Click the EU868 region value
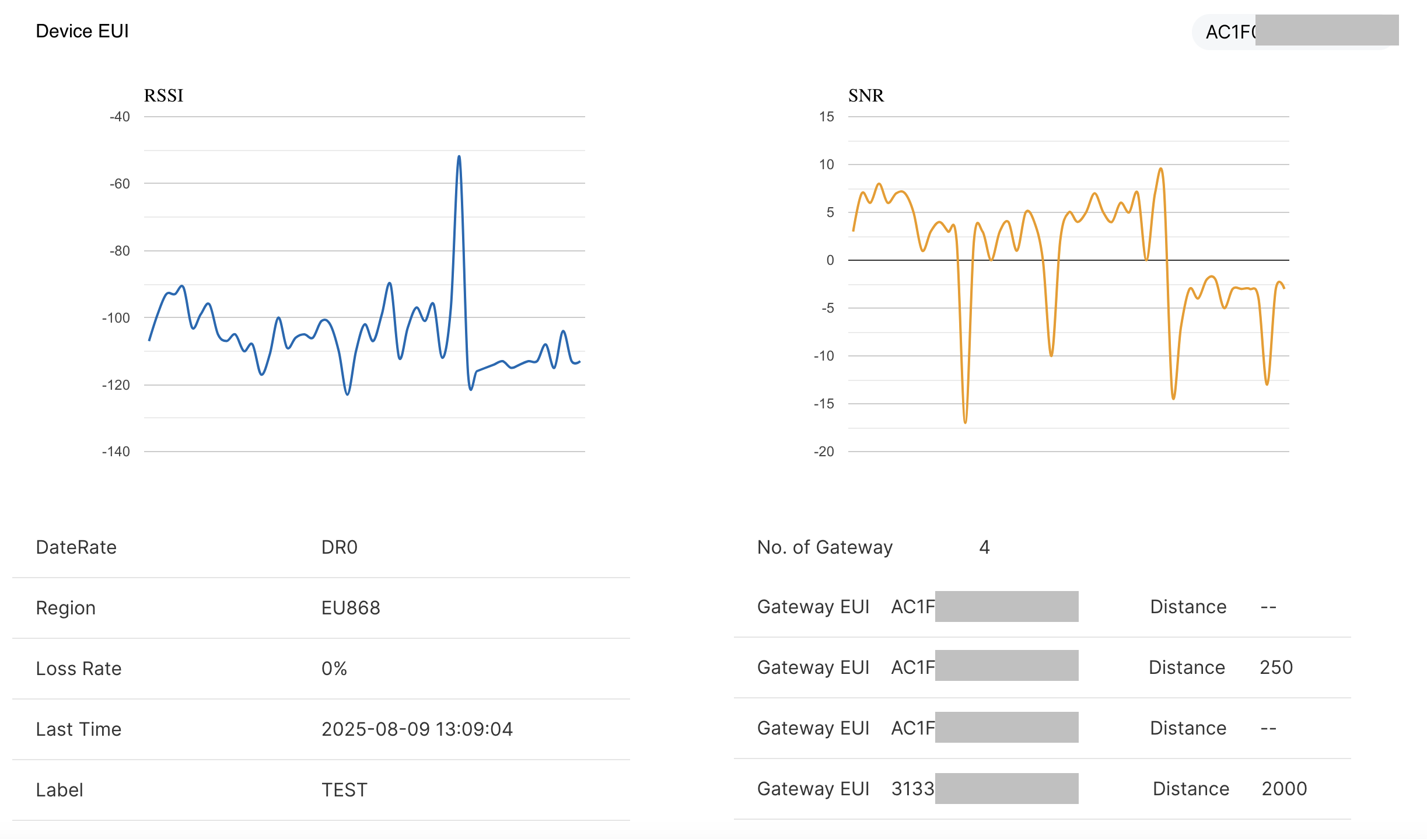 (351, 608)
